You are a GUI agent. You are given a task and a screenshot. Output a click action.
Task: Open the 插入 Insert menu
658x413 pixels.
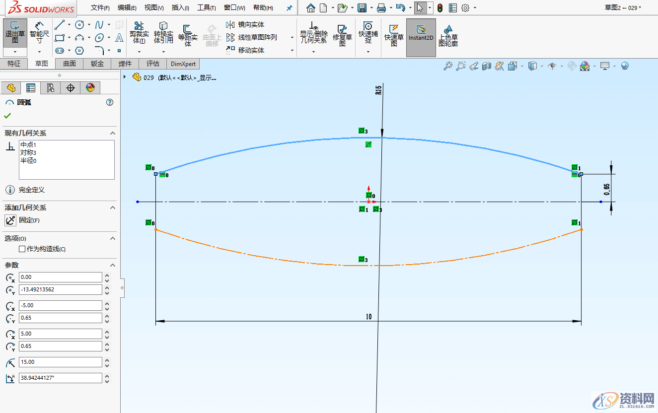[x=180, y=7]
